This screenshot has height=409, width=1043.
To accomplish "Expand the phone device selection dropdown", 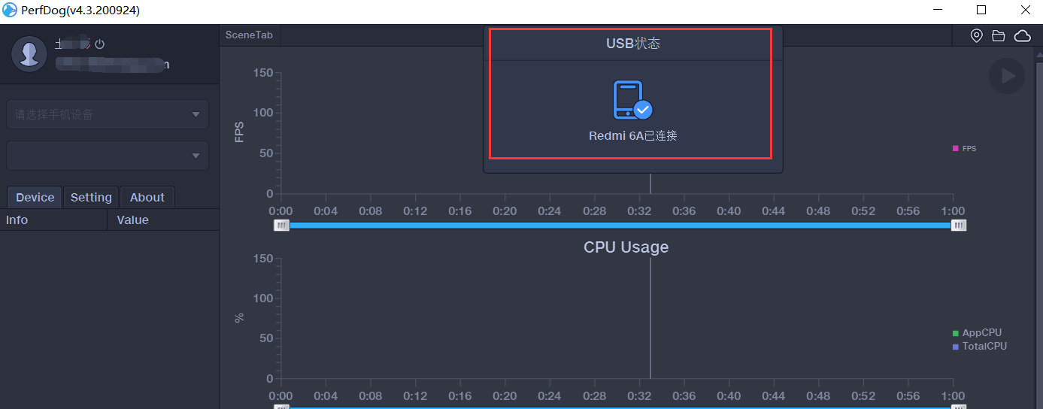I will 108,114.
